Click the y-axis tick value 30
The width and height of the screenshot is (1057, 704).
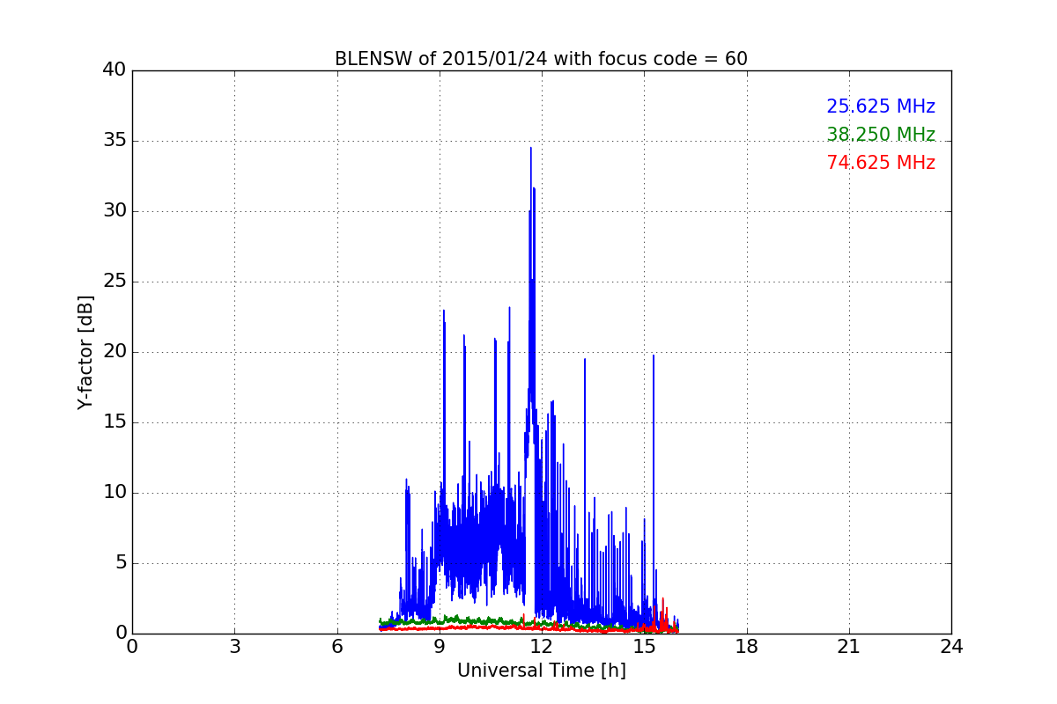115,211
